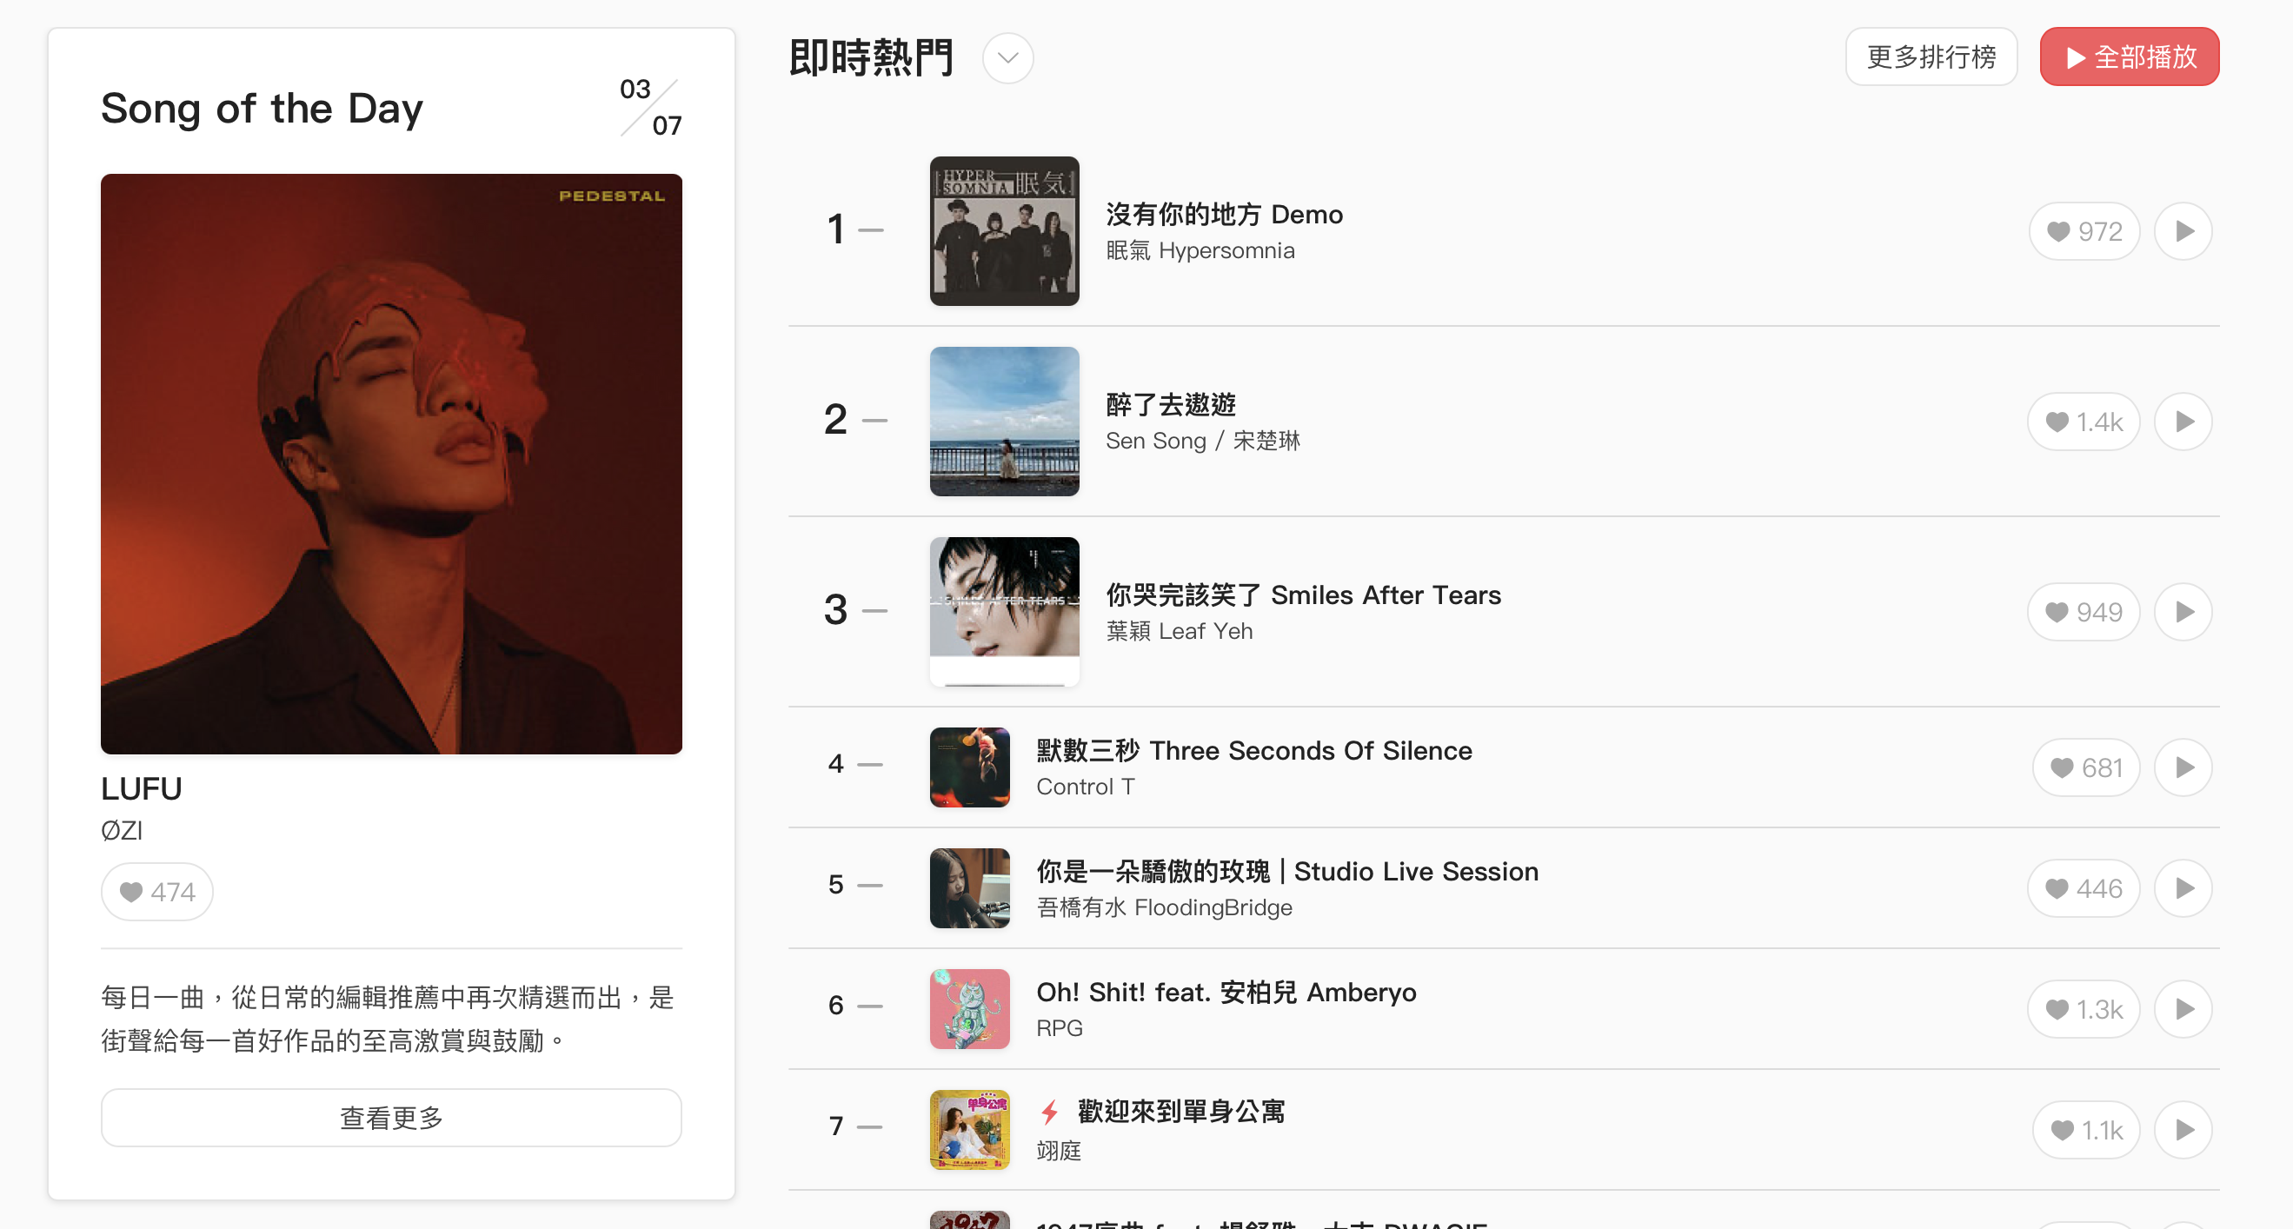
Task: Toggle like on 沒有你的地方 Demo (972)
Action: pyautogui.click(x=2084, y=231)
